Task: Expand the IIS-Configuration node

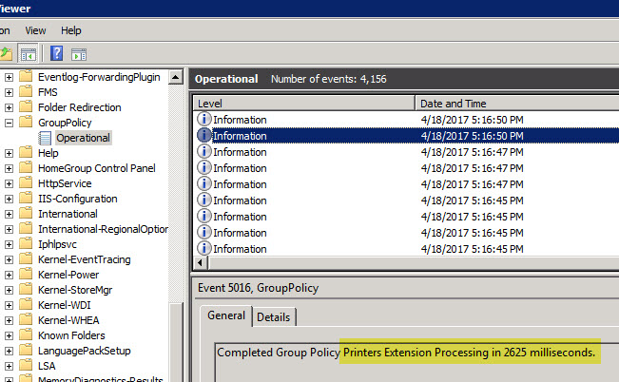Action: (x=9, y=199)
